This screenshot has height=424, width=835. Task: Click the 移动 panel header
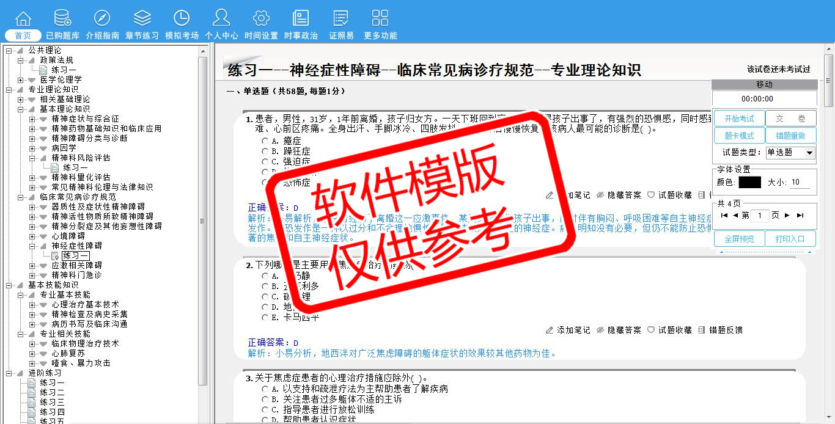click(765, 84)
